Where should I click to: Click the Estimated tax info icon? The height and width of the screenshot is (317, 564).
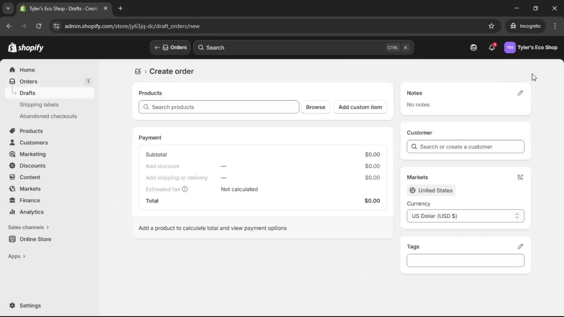pos(185,189)
